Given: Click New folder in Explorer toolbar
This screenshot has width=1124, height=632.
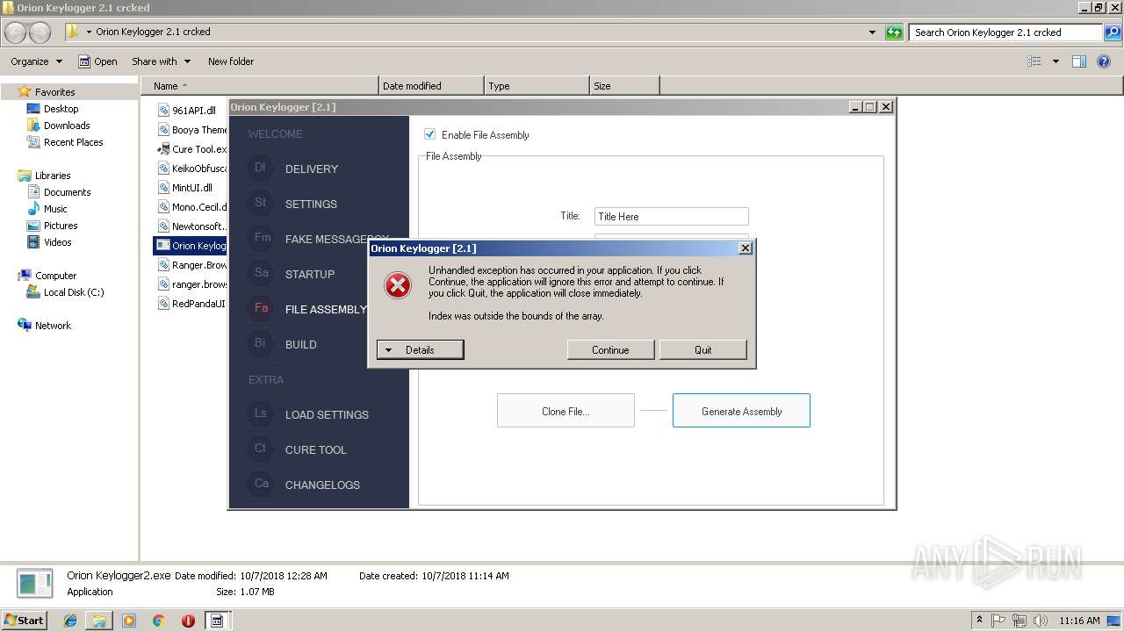Looking at the screenshot, I should pos(231,61).
